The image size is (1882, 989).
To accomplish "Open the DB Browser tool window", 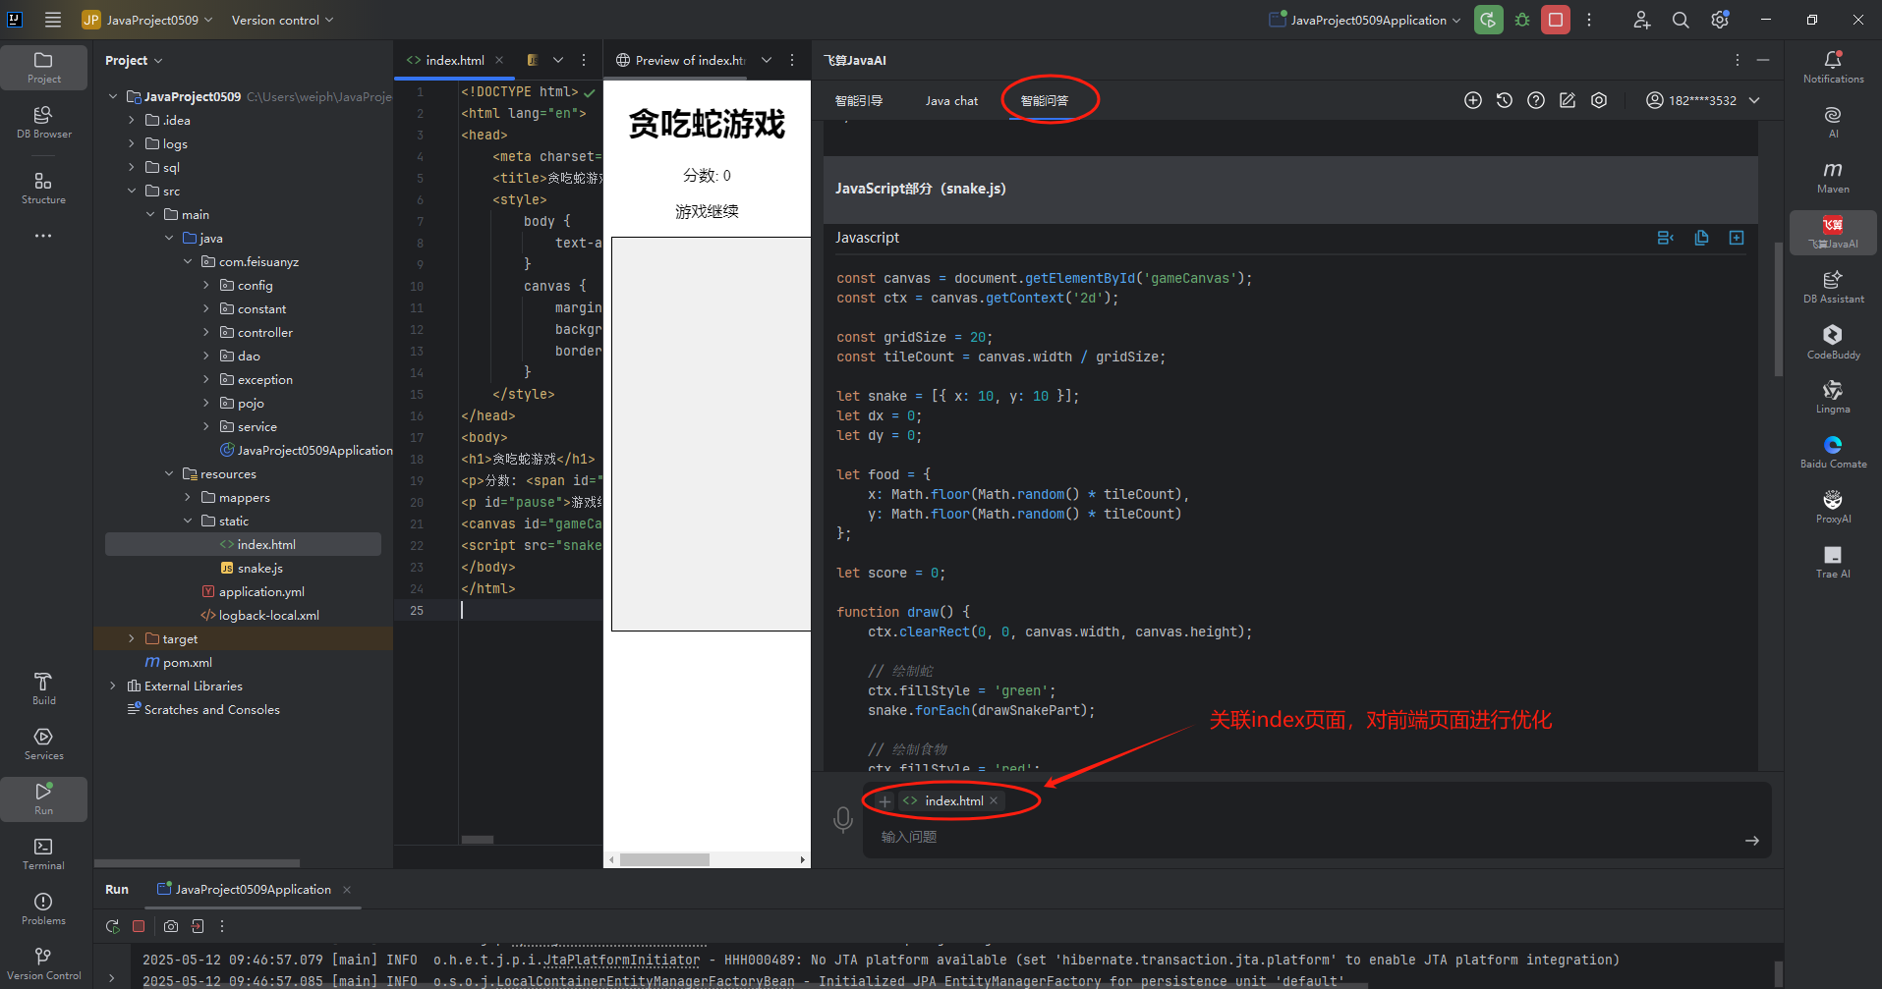I will tap(43, 122).
